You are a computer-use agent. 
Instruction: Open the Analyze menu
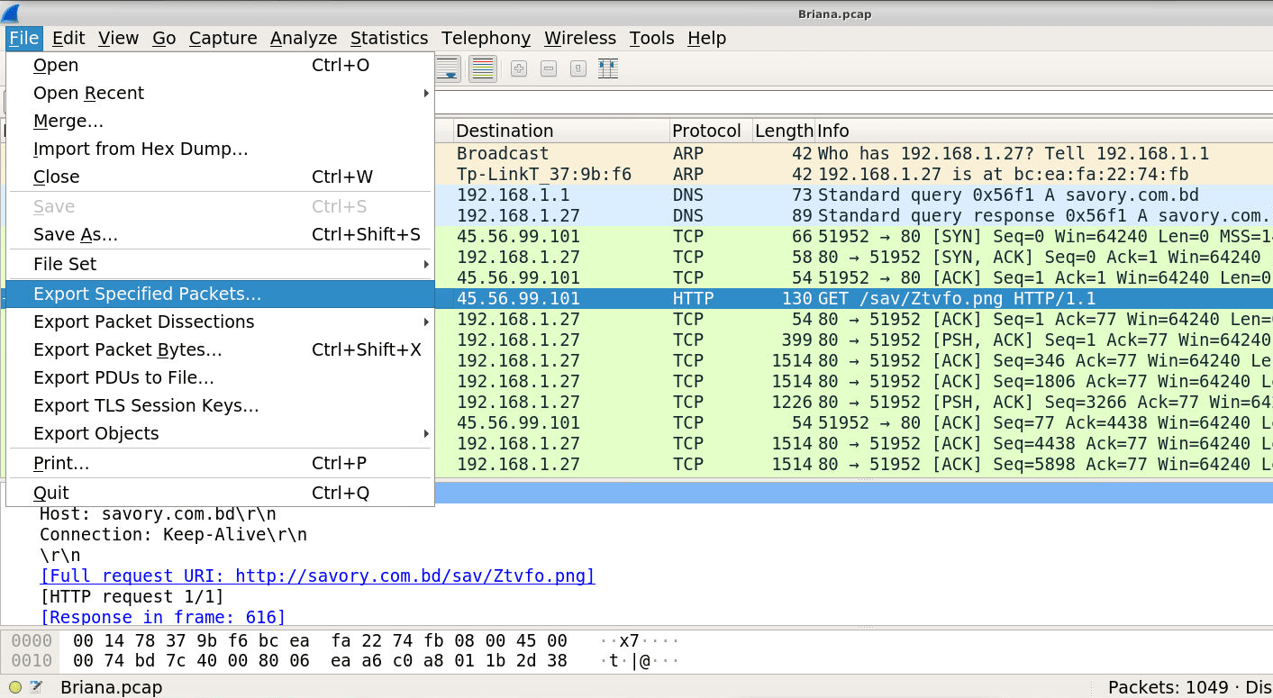[x=304, y=38]
